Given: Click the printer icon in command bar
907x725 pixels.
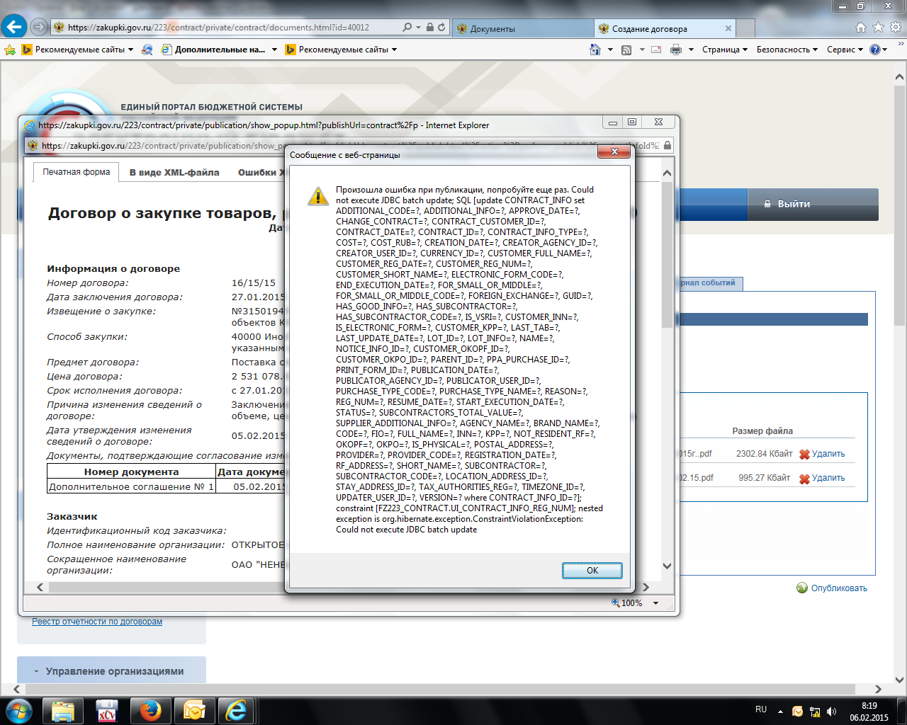Looking at the screenshot, I should coord(676,50).
